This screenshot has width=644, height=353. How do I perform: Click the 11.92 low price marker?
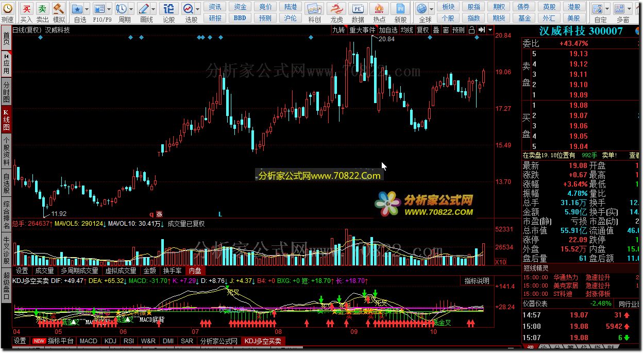[59, 213]
